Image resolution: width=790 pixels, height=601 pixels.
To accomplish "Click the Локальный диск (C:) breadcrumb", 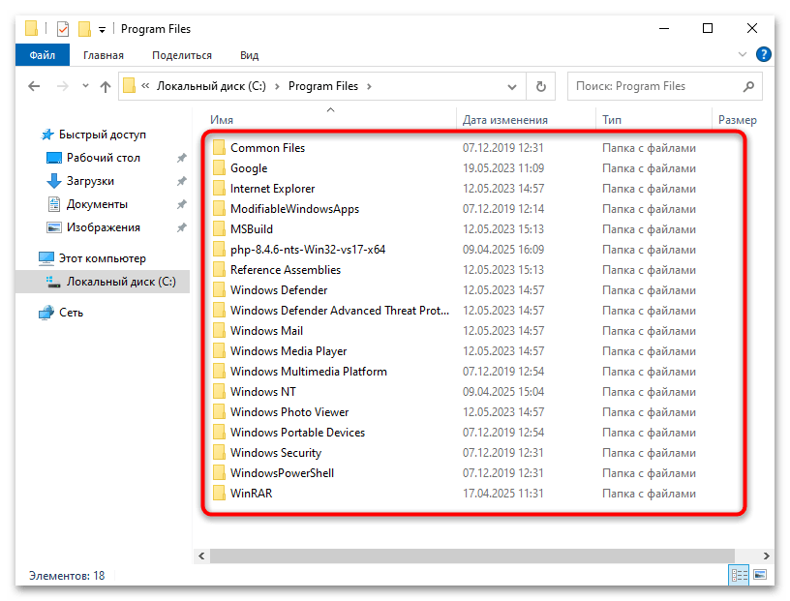I will [211, 86].
